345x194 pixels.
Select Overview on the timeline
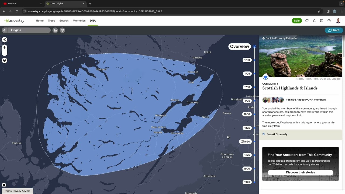(240, 47)
